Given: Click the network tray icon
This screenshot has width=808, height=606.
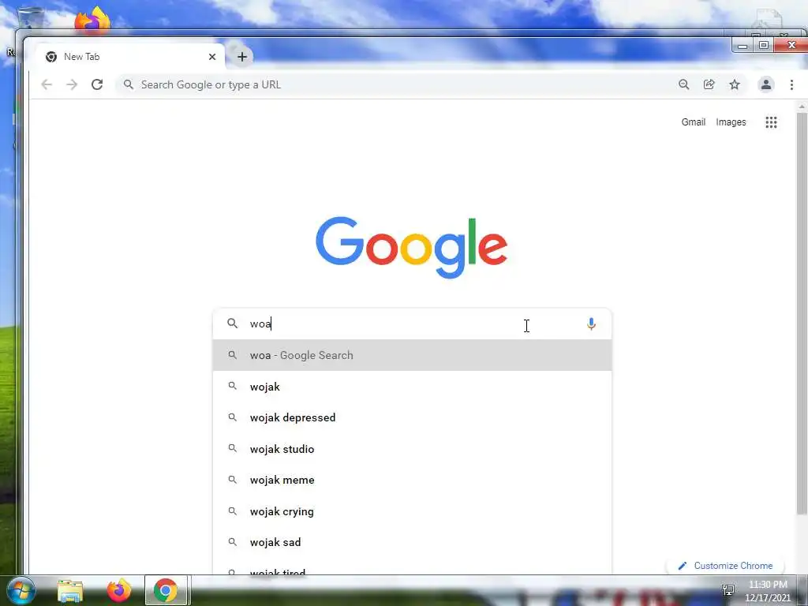Looking at the screenshot, I should [728, 590].
